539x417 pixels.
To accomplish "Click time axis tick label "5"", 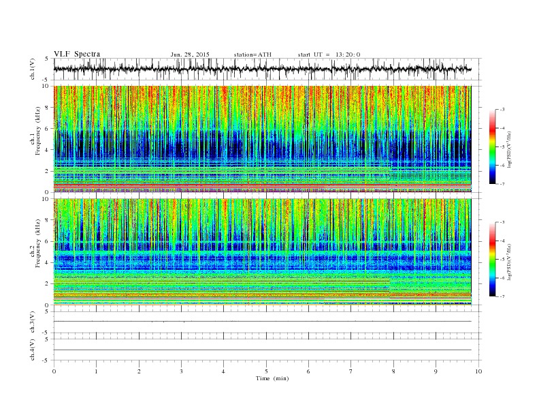I will tap(266, 371).
